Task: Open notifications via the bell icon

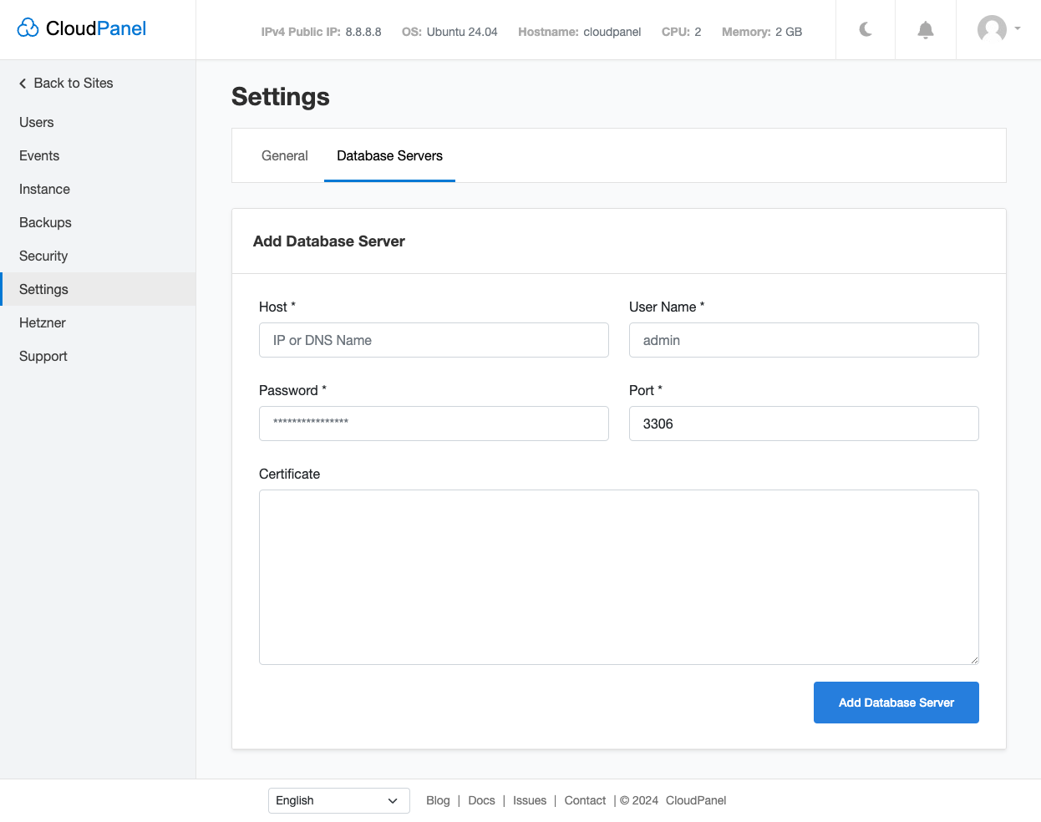Action: click(x=925, y=30)
